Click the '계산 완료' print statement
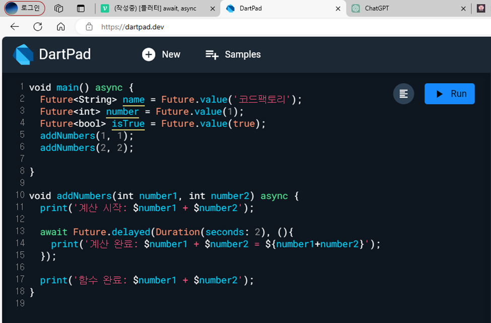Viewport: 491px width, 323px height. click(216, 244)
